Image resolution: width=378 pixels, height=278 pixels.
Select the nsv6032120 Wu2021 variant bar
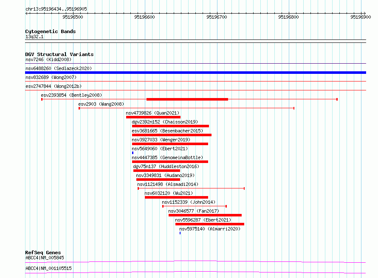pyautogui.click(x=176, y=197)
